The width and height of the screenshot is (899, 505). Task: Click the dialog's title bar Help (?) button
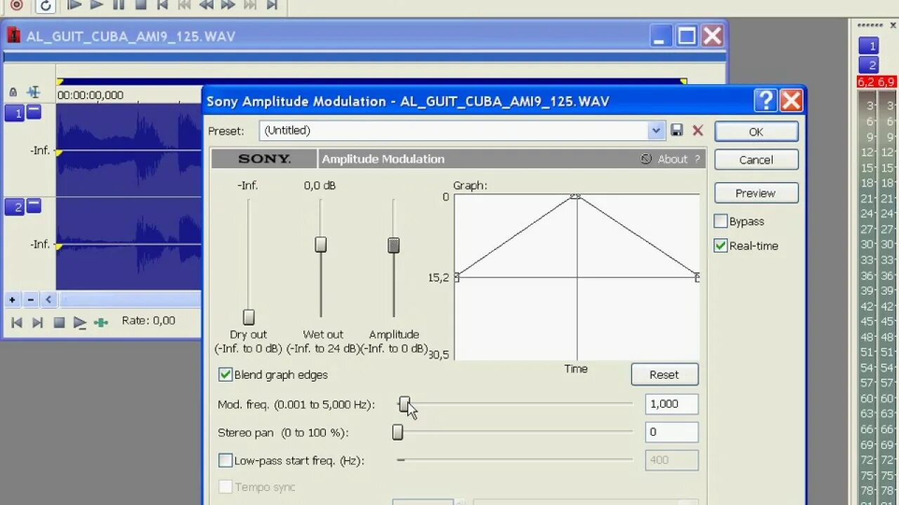(x=766, y=101)
